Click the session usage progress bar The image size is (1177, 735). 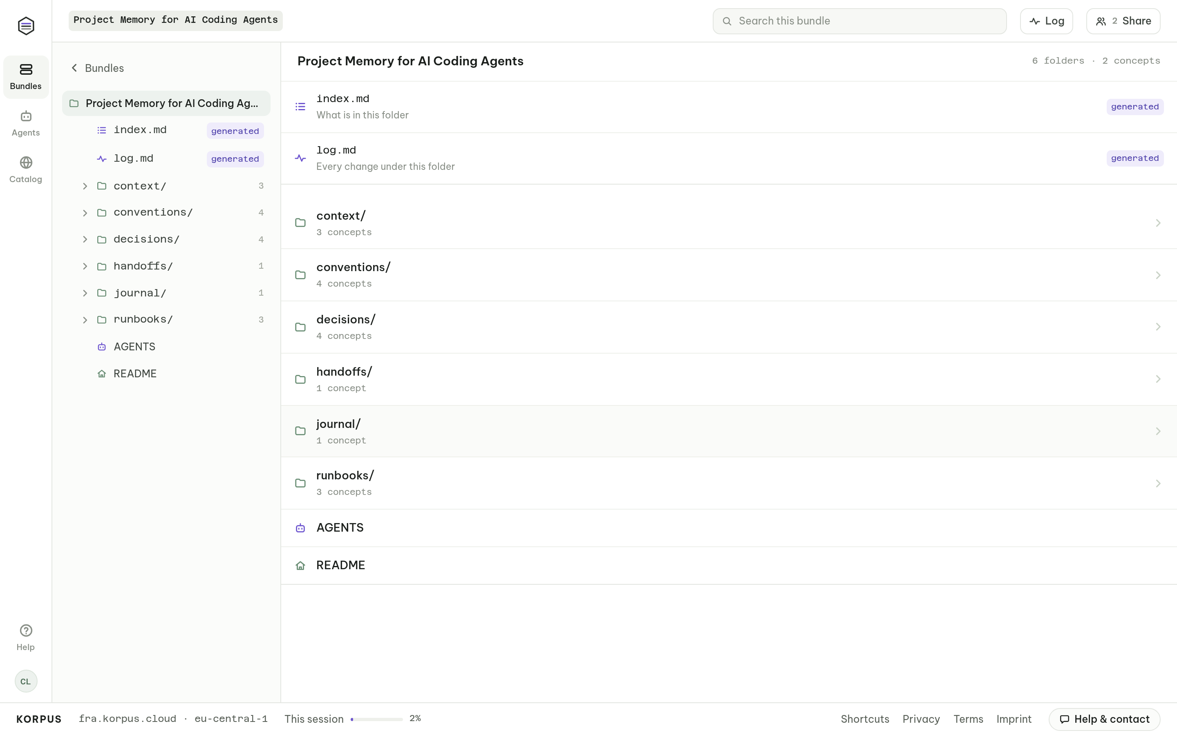click(x=376, y=719)
